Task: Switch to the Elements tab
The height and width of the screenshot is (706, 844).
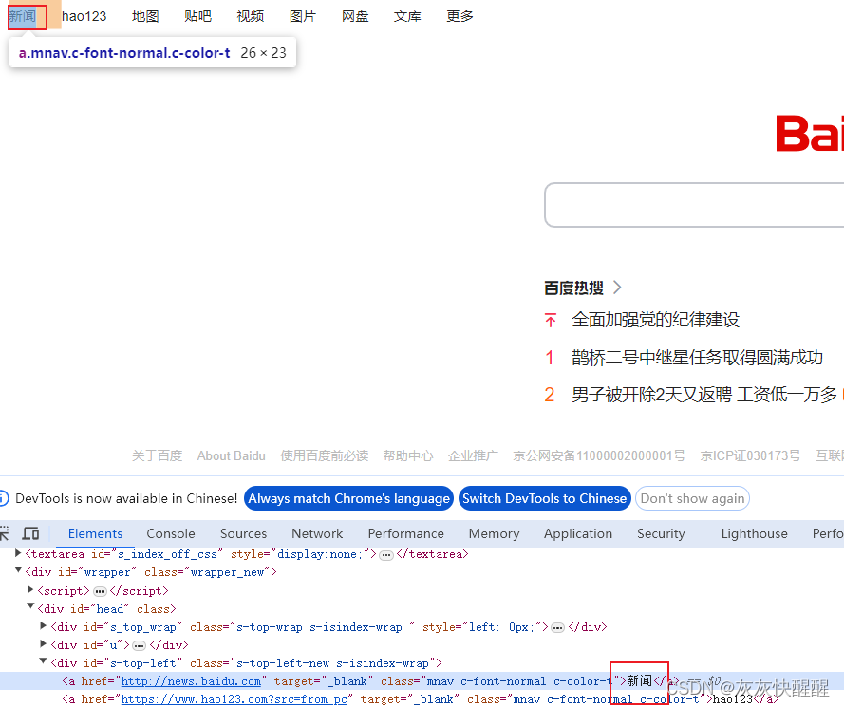Action: click(95, 533)
